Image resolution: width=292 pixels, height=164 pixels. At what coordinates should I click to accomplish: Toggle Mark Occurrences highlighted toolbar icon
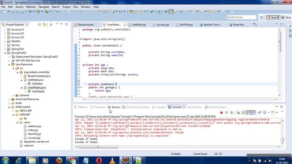[171, 11]
